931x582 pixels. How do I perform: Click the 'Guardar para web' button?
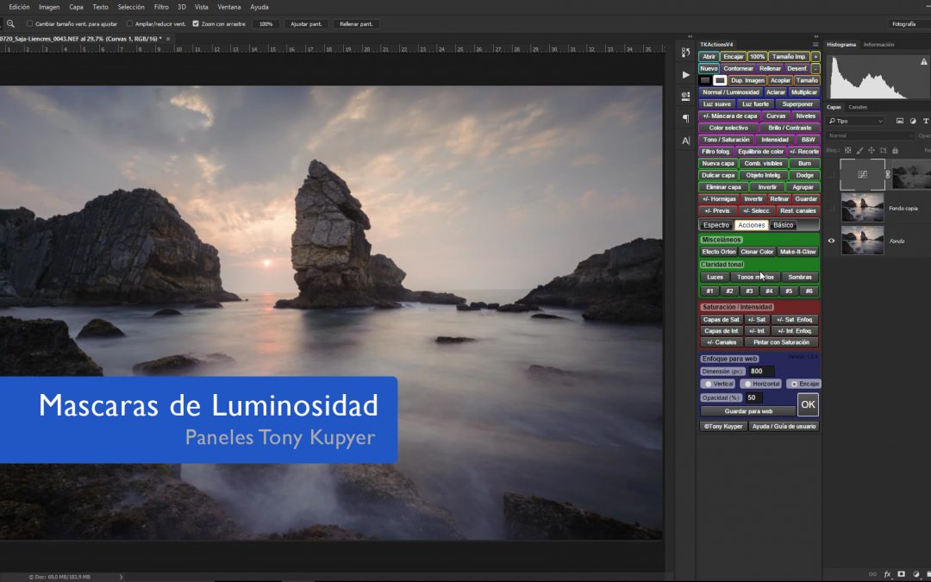(748, 411)
